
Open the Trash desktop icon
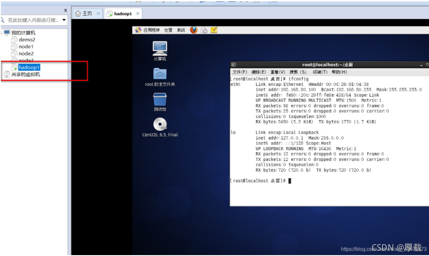point(160,102)
